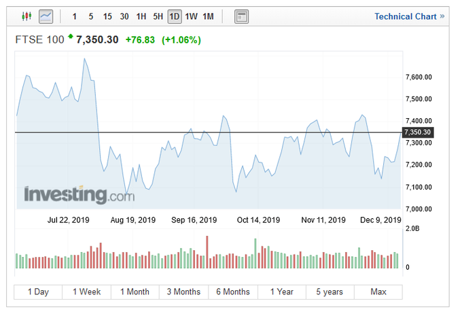Set interval to 30 minutes
The width and height of the screenshot is (462, 314).
click(124, 16)
